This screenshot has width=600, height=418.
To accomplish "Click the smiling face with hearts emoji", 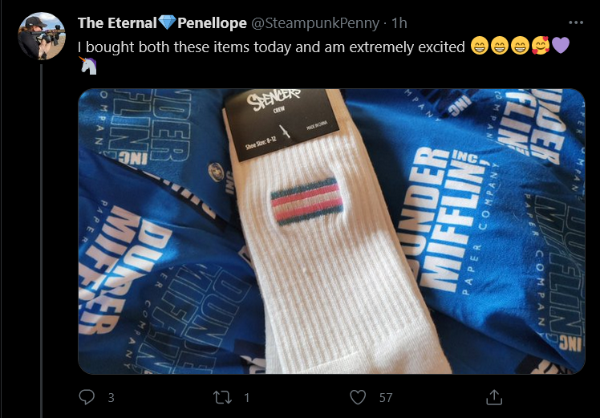I will [541, 47].
